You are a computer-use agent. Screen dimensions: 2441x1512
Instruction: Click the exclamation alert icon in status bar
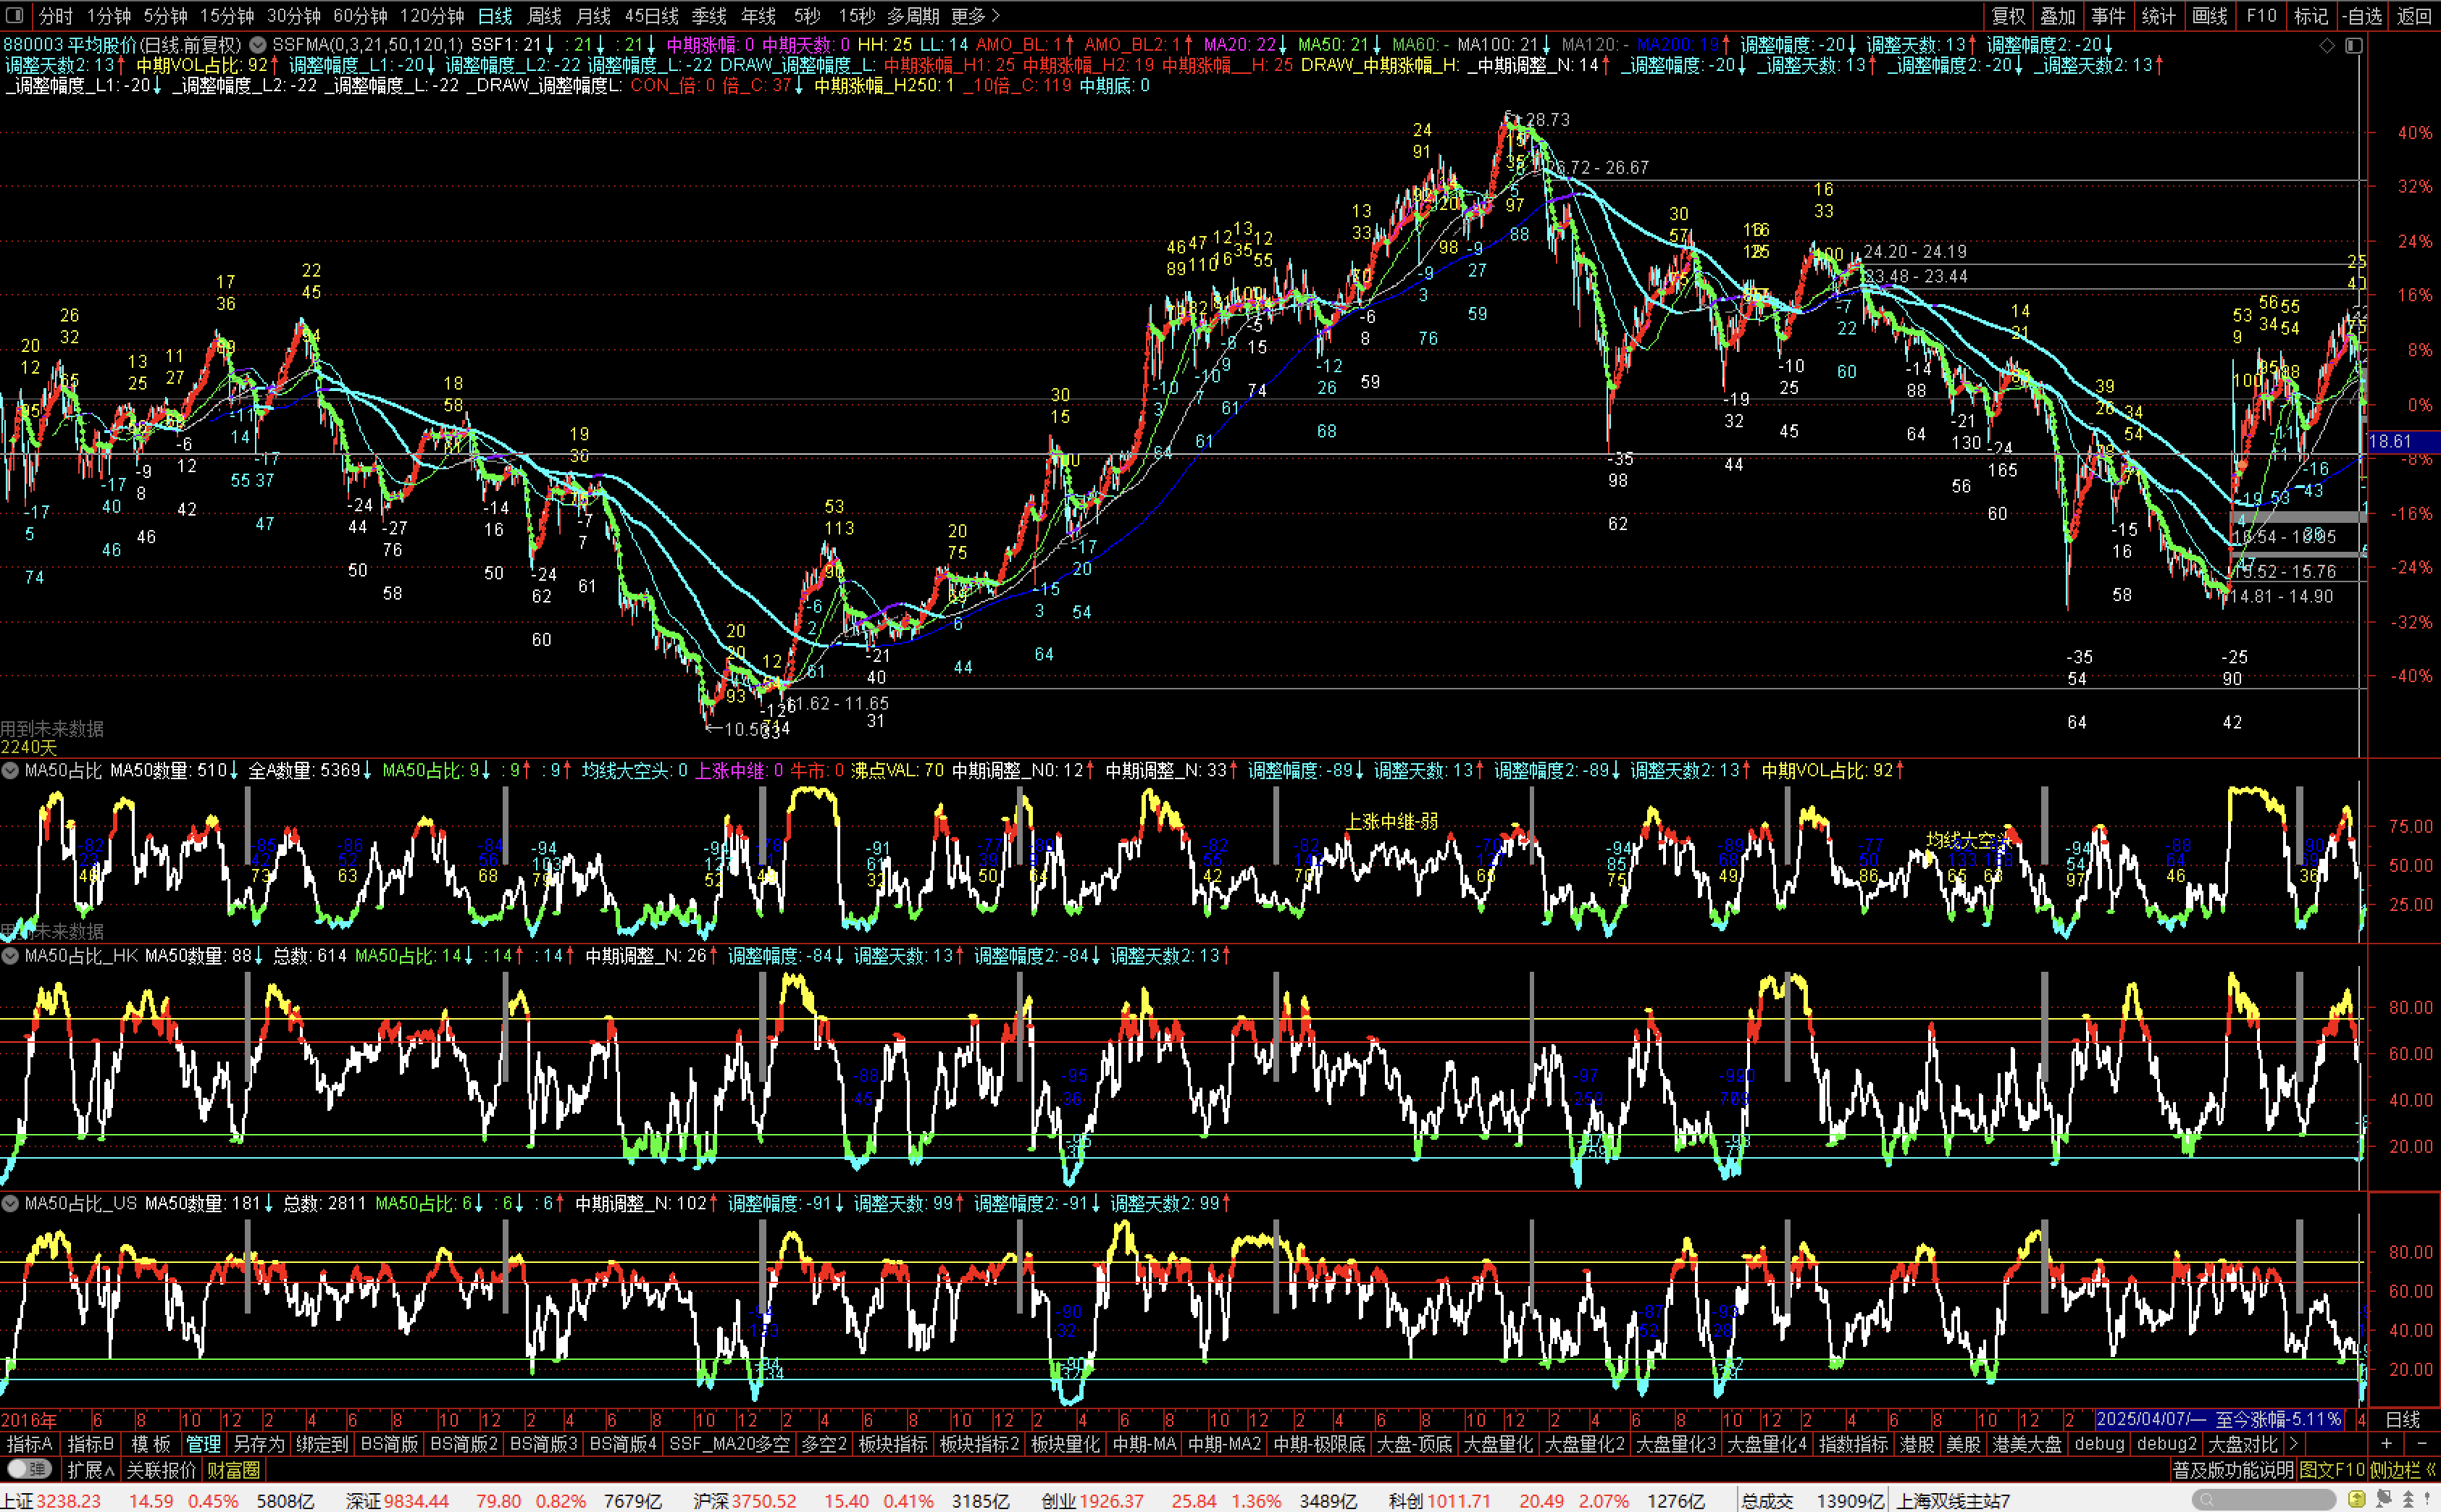(2427, 1499)
